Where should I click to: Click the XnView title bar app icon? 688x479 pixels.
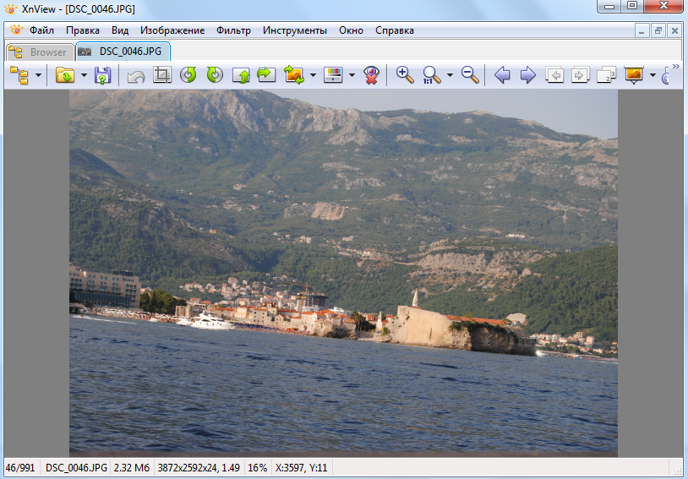click(10, 8)
